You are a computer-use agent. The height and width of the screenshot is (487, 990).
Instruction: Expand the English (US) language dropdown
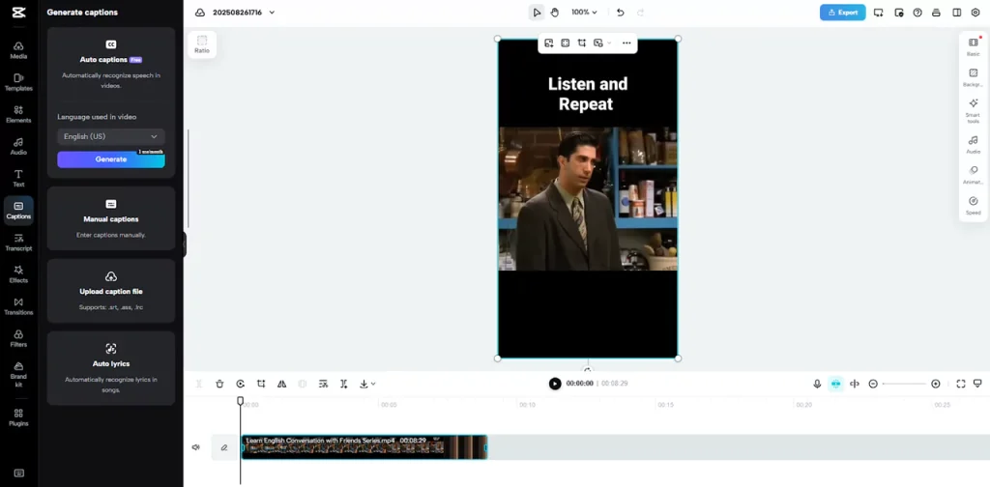coord(110,136)
